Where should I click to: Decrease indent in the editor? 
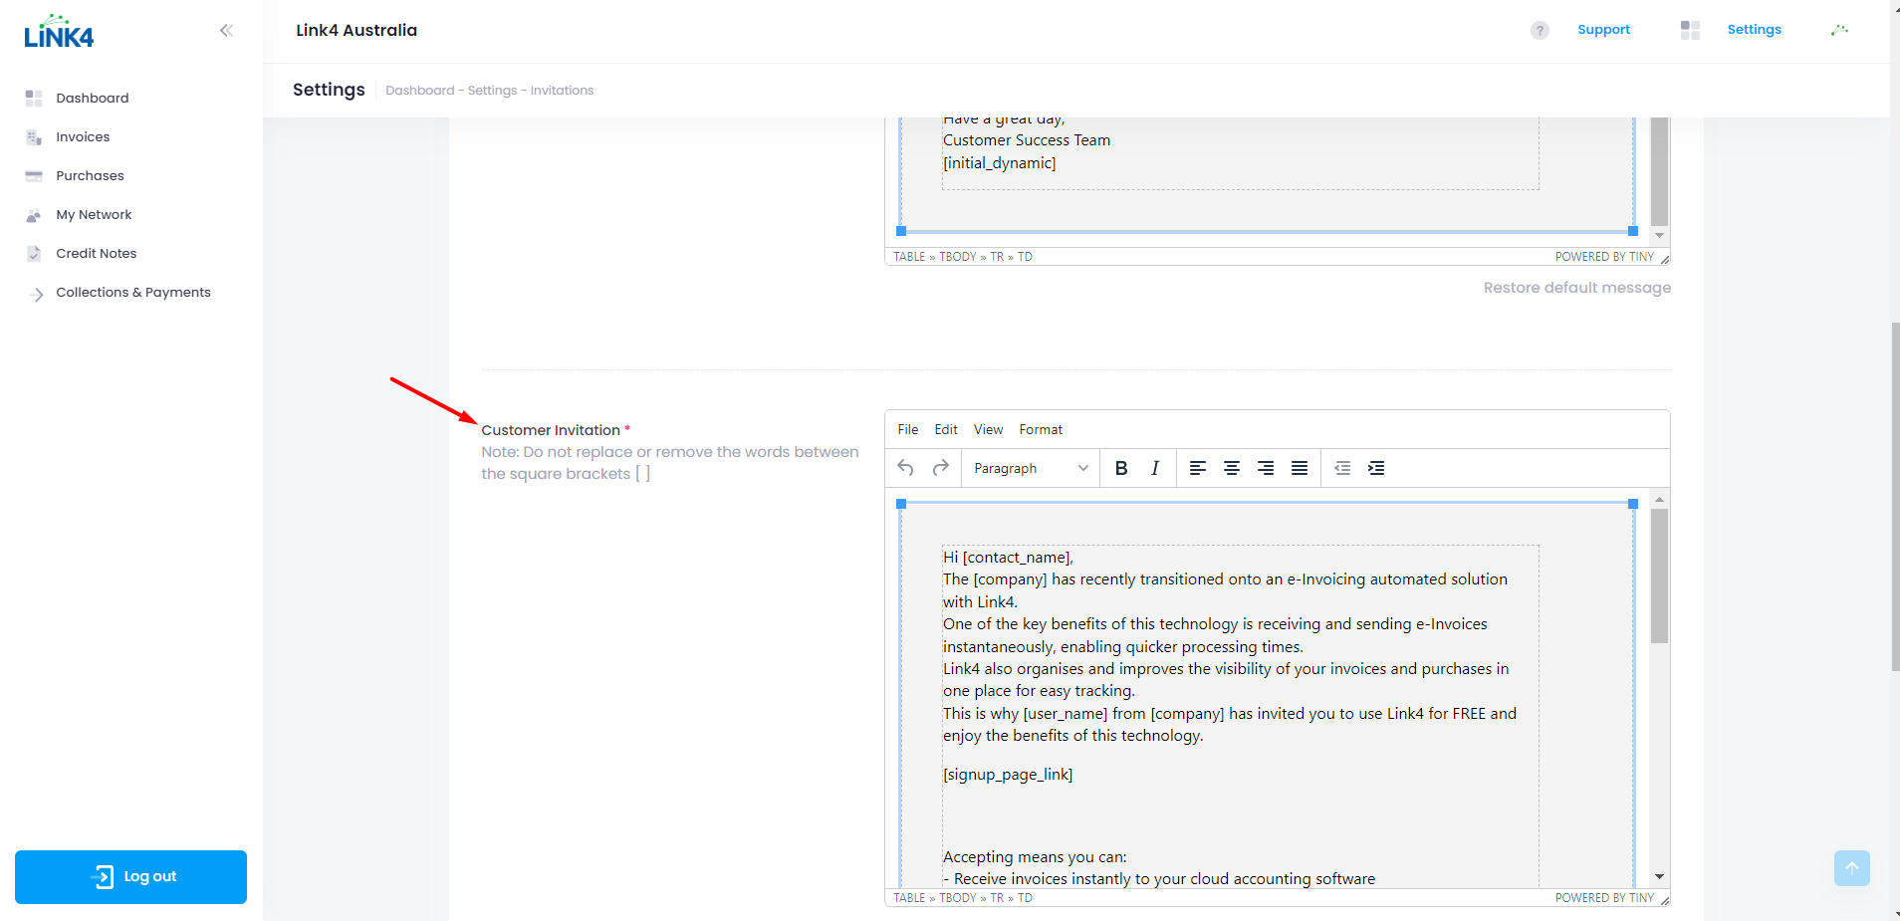point(1342,468)
